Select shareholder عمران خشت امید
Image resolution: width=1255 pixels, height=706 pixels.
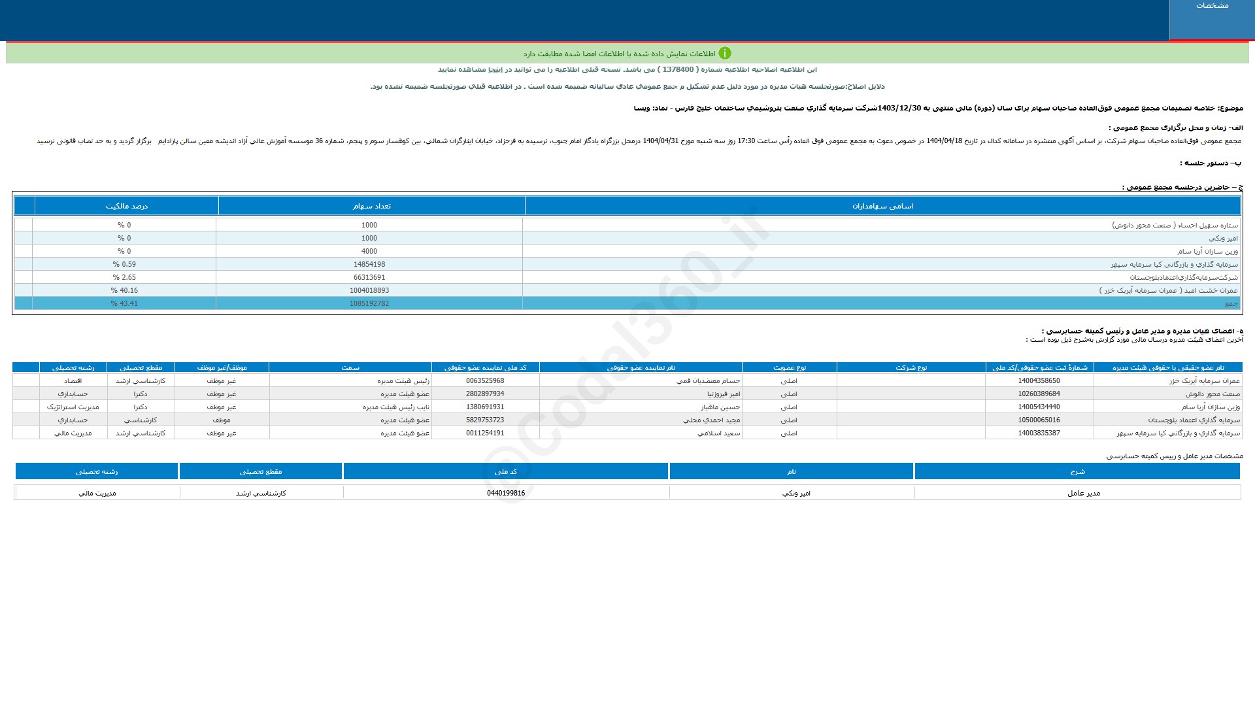point(1168,290)
